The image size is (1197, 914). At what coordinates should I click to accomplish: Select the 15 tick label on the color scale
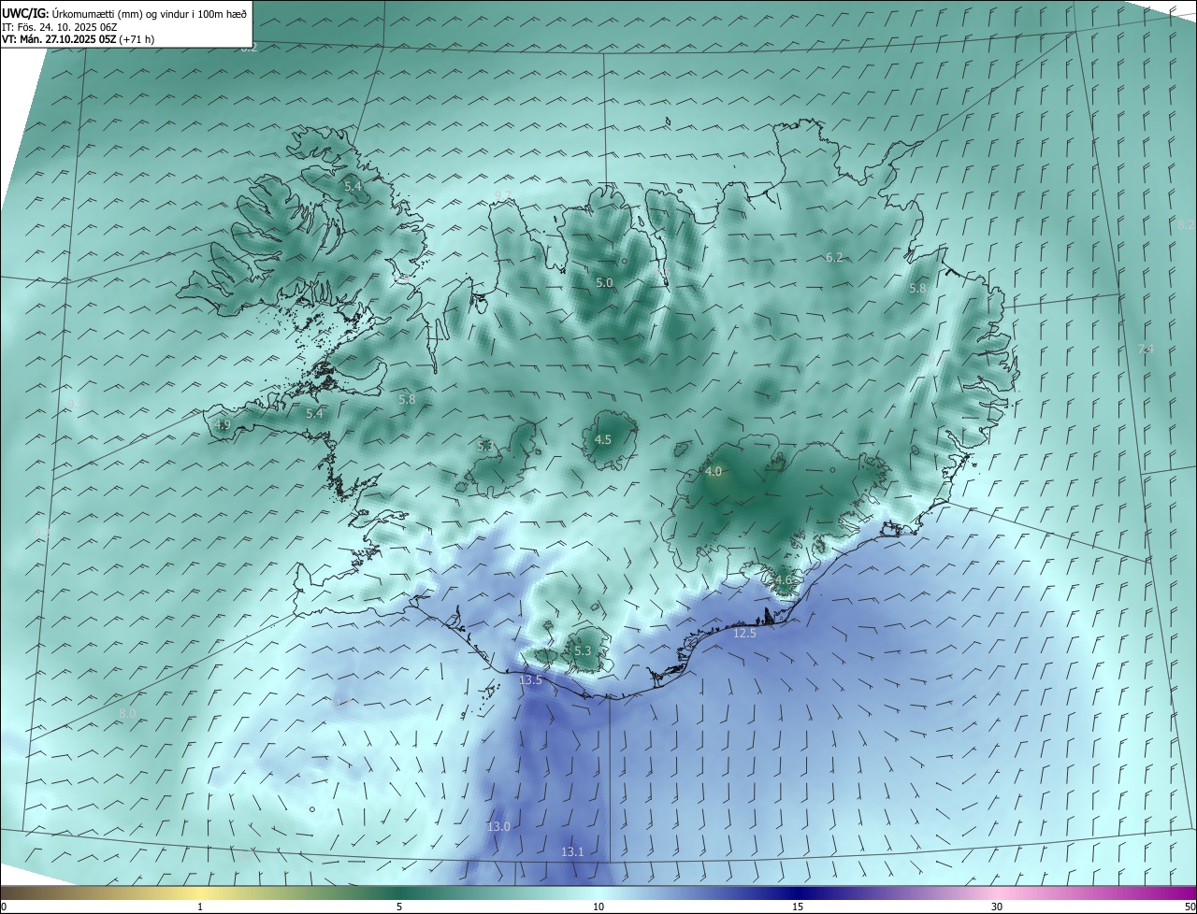point(798,907)
